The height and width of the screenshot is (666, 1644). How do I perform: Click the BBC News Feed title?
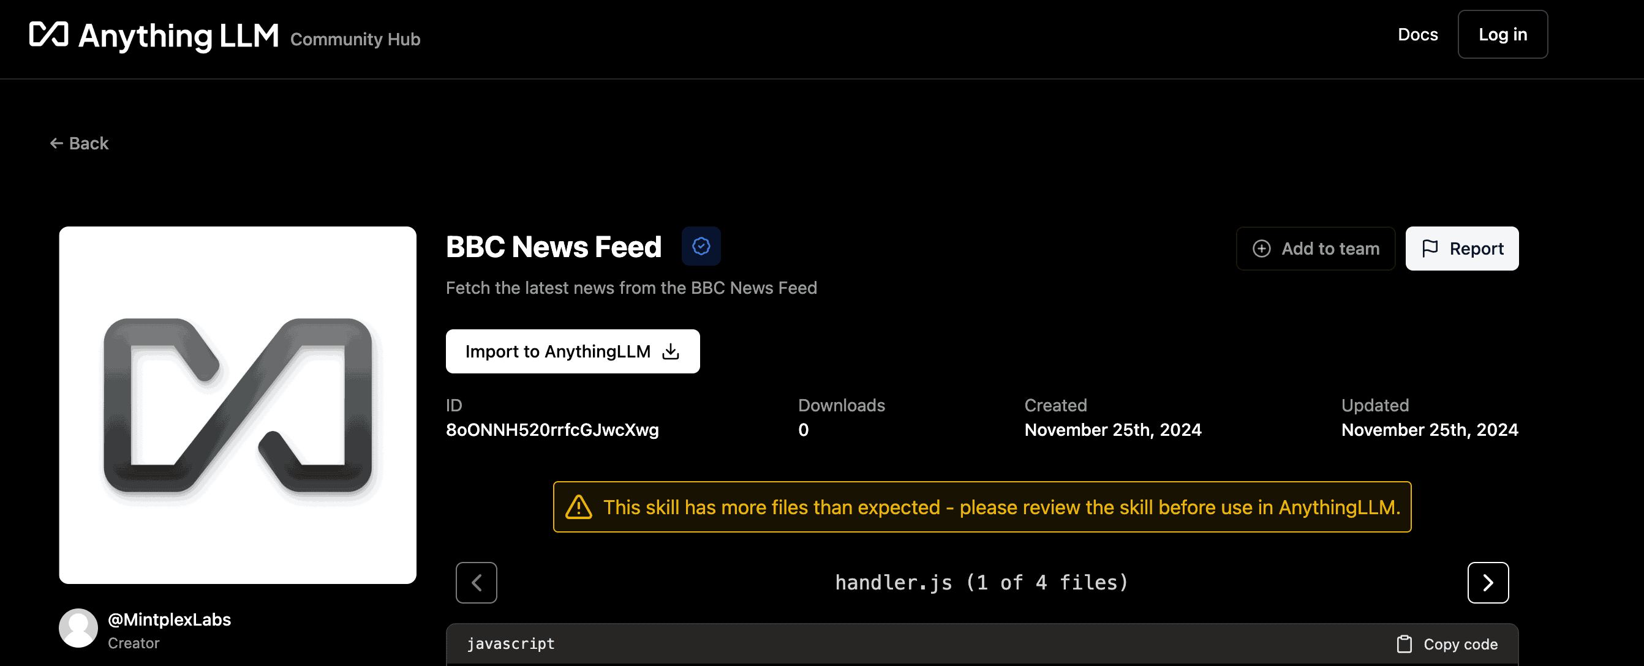coord(553,247)
